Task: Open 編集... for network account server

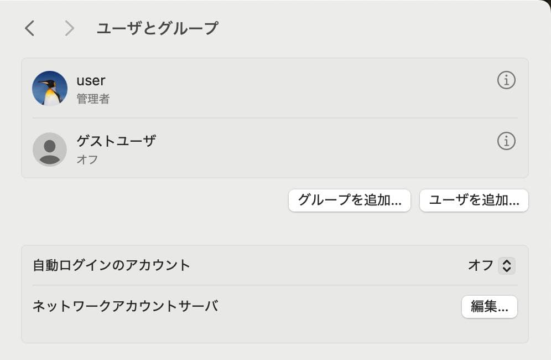Action: tap(489, 307)
